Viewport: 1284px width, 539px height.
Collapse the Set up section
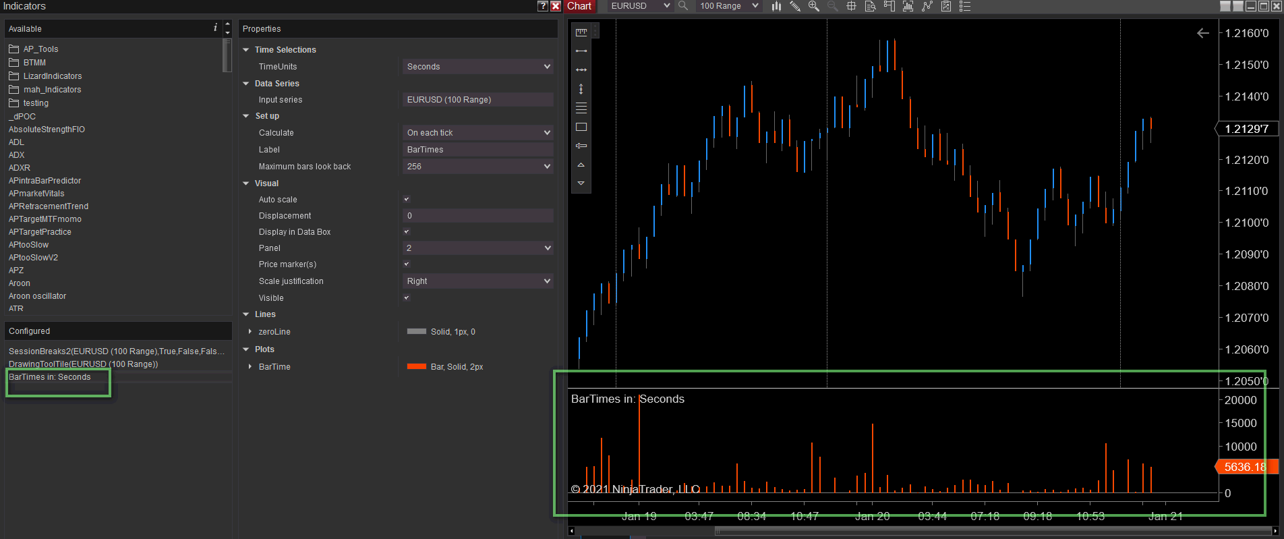tap(246, 116)
